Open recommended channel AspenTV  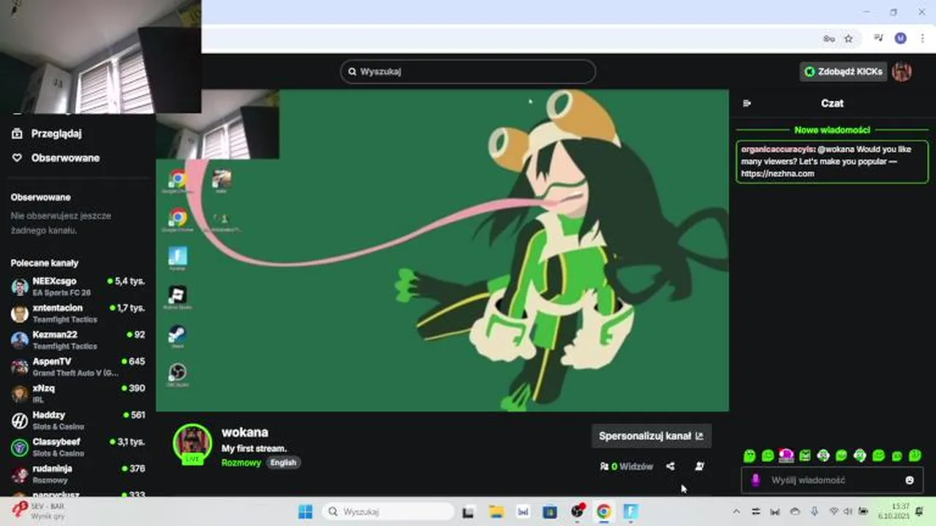coord(78,367)
